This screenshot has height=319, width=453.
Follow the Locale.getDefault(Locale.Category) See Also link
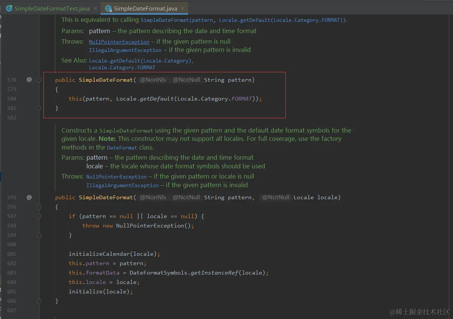click(x=141, y=61)
